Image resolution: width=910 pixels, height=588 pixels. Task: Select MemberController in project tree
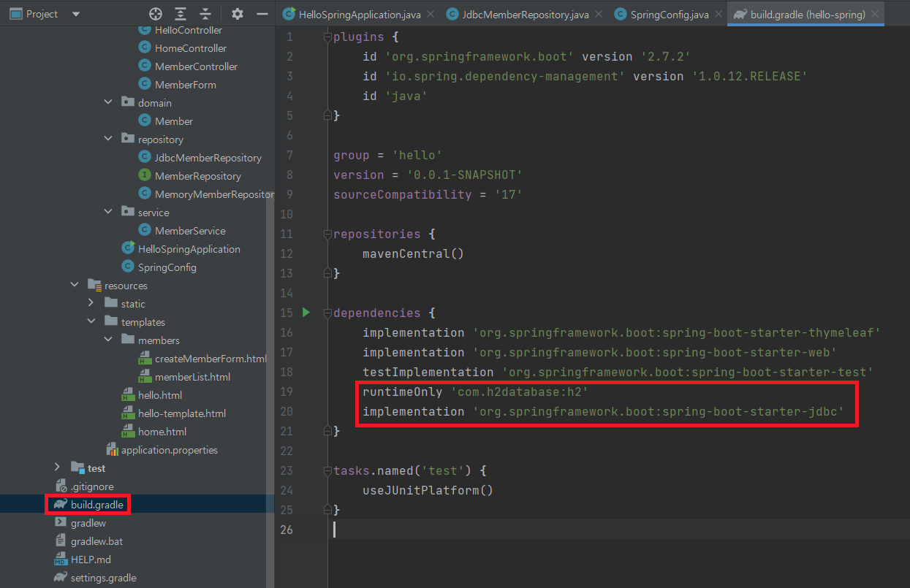click(196, 66)
